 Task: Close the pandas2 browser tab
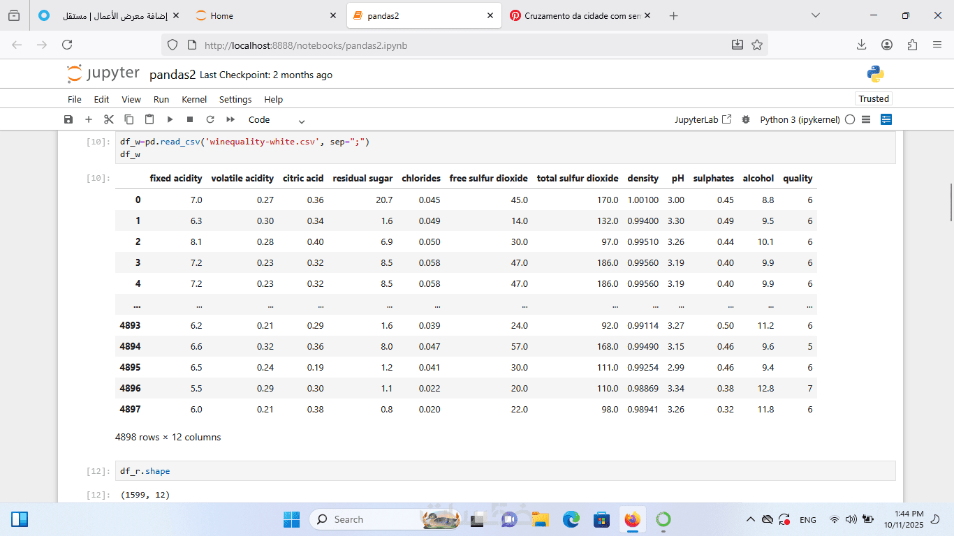(491, 15)
